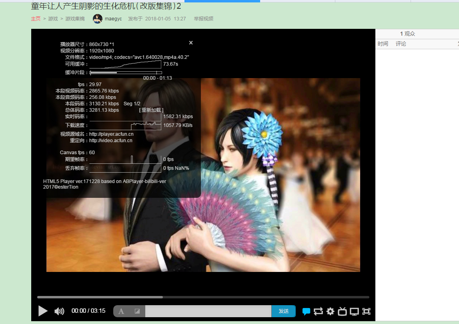This screenshot has height=324, width=459.
Task: Send the danmaku with 发送 button
Action: click(283, 311)
